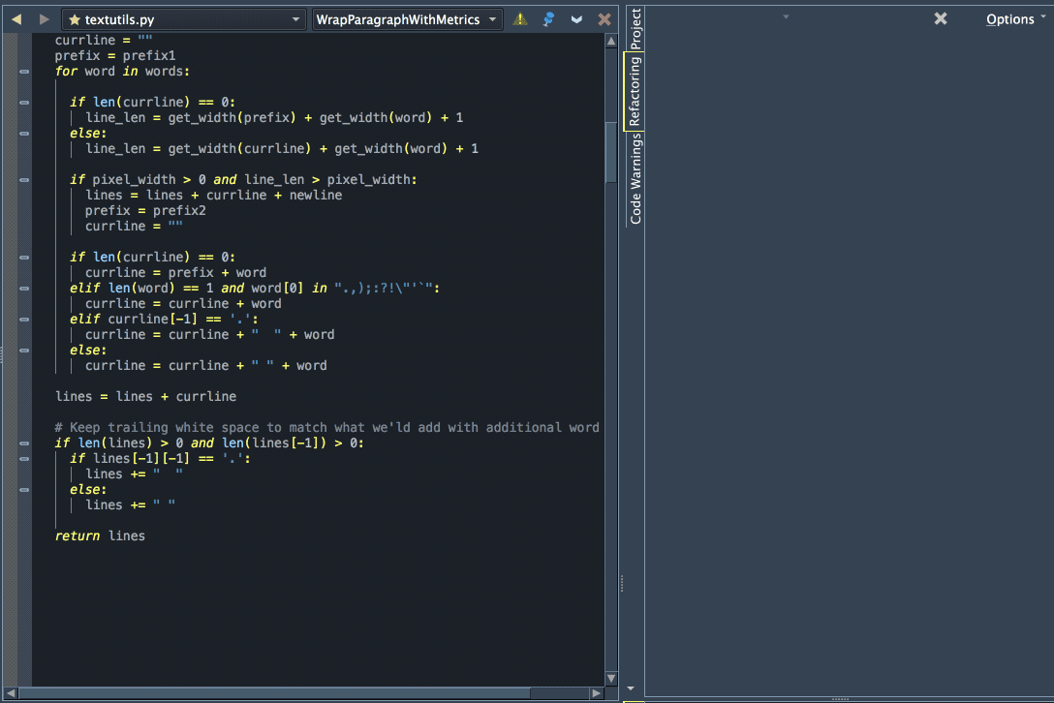Click the yellow code warning triangle icon
This screenshot has height=703, width=1054.
[520, 19]
